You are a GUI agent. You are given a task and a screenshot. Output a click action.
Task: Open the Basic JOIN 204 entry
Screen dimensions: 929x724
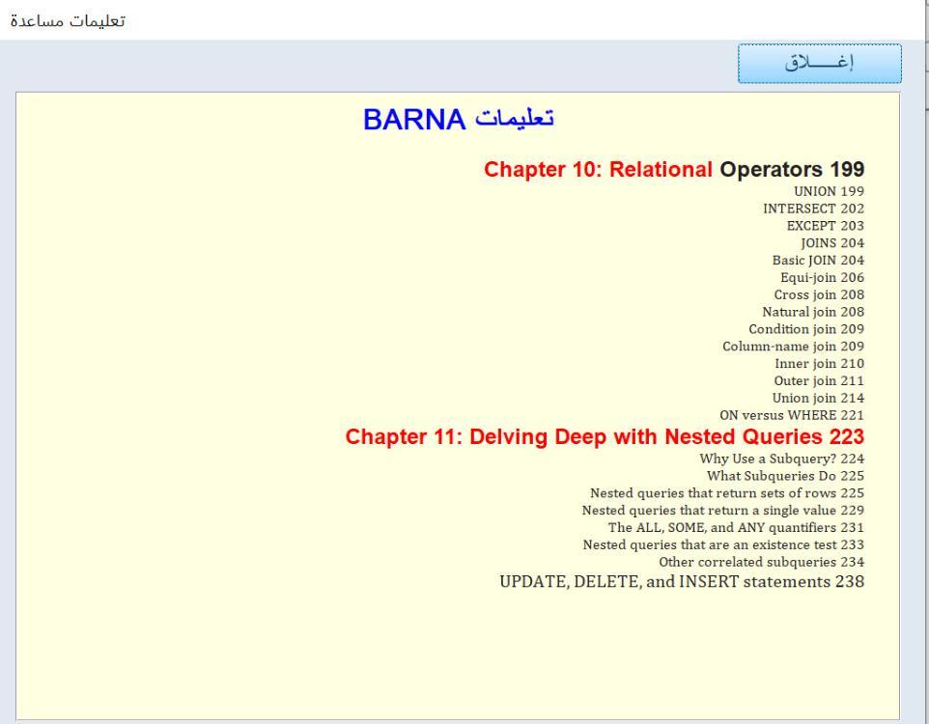point(818,261)
